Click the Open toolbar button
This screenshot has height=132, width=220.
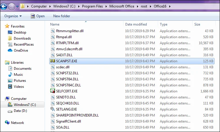point(38,16)
